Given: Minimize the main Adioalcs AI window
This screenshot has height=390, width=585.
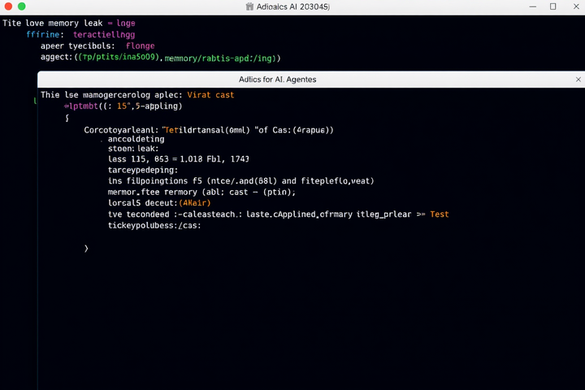Looking at the screenshot, I should (x=533, y=6).
